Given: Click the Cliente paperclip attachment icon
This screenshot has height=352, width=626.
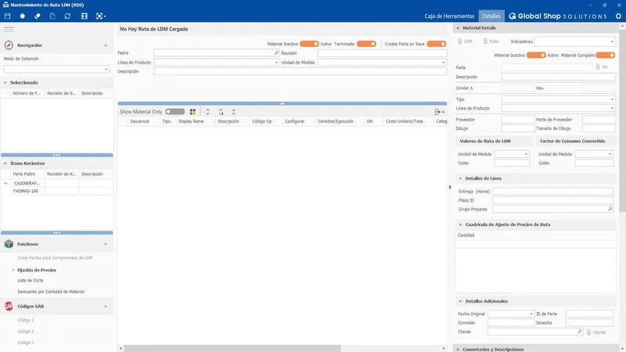Looking at the screenshot, I should point(588,332).
